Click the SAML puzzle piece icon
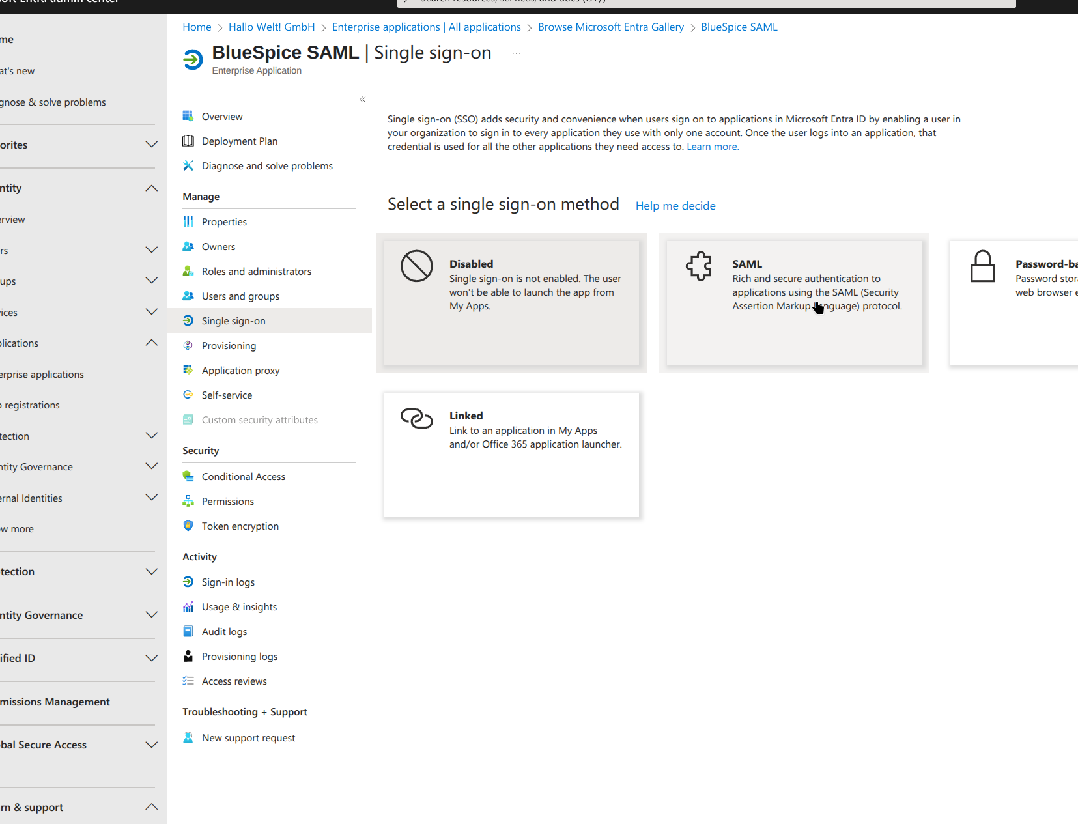This screenshot has height=824, width=1078. point(699,266)
